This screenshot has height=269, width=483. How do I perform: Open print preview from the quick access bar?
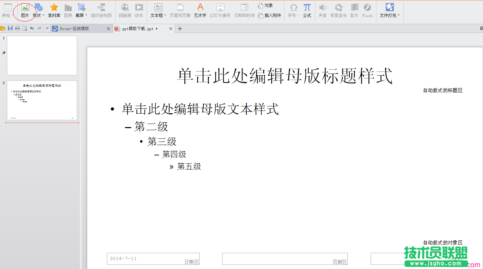pyautogui.click(x=24, y=28)
